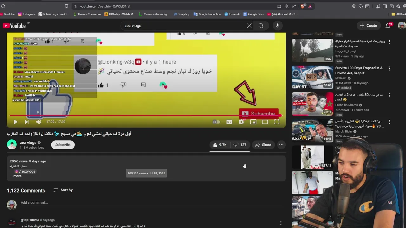Image resolution: width=406 pixels, height=228 pixels.
Task: Toggle the browser sidebar panel
Action: pyautogui.click(x=385, y=6)
